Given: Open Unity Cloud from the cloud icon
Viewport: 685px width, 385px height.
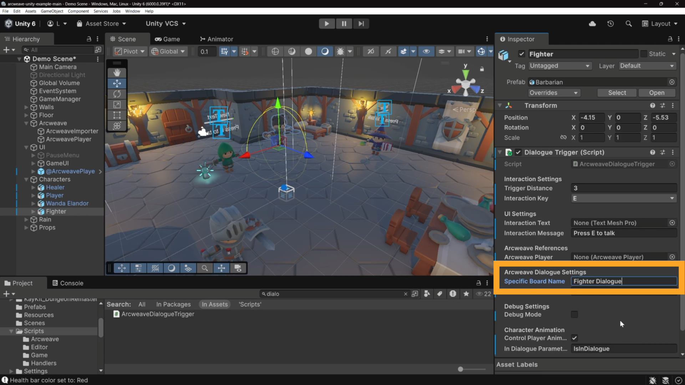Looking at the screenshot, I should click(x=592, y=24).
